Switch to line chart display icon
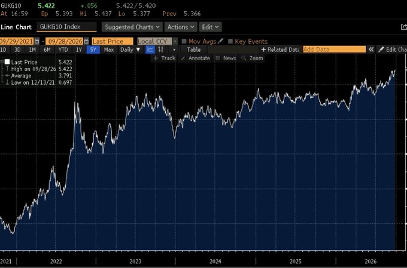407x268 pixels. pos(150,50)
